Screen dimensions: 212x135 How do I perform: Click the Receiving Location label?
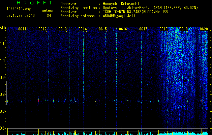79,8
